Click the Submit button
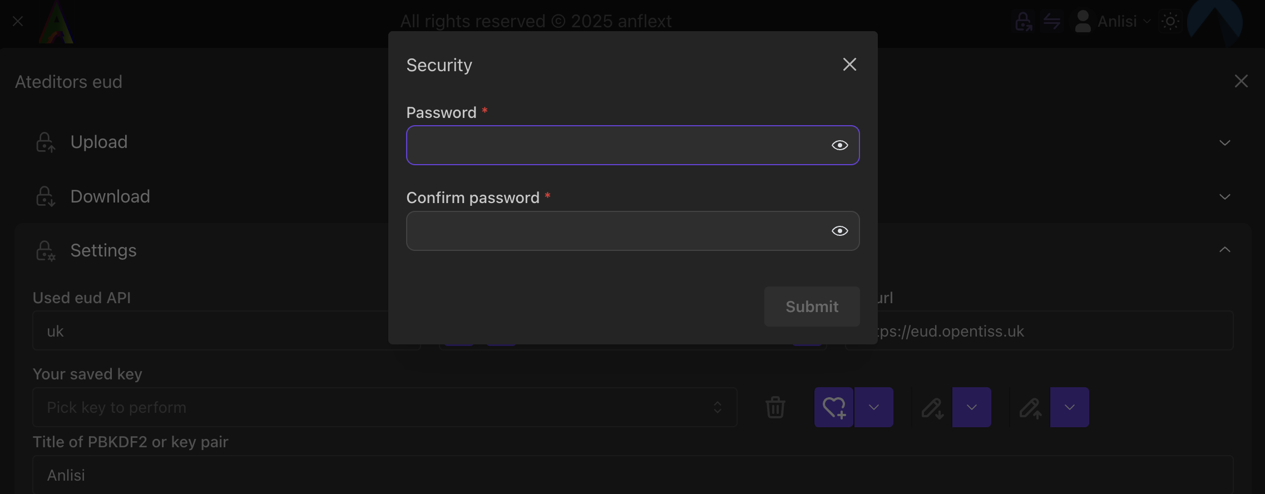Image resolution: width=1265 pixels, height=494 pixels. [x=812, y=307]
